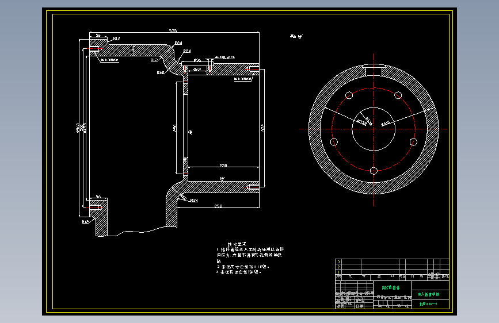Viewport: 499px width, 323px height.
Task: Select the ø410 diameter label in circular view
Action: point(386,123)
